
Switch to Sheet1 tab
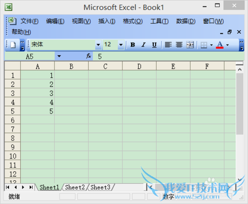tap(49, 187)
